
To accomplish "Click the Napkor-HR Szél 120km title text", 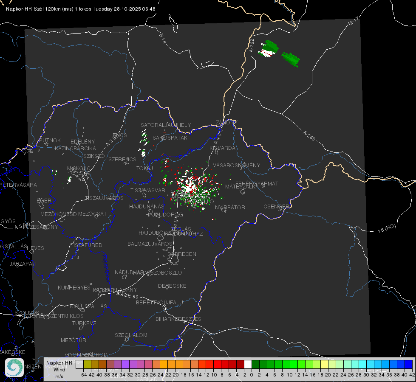I will tap(81, 9).
